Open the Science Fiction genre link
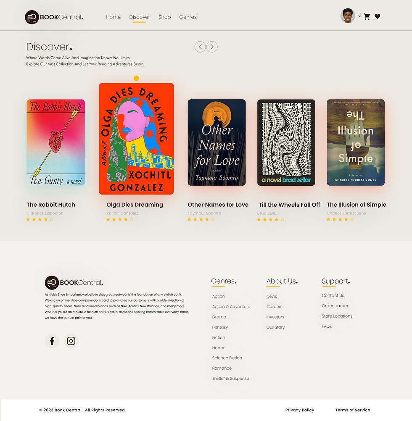Image resolution: width=412 pixels, height=421 pixels. point(227,358)
